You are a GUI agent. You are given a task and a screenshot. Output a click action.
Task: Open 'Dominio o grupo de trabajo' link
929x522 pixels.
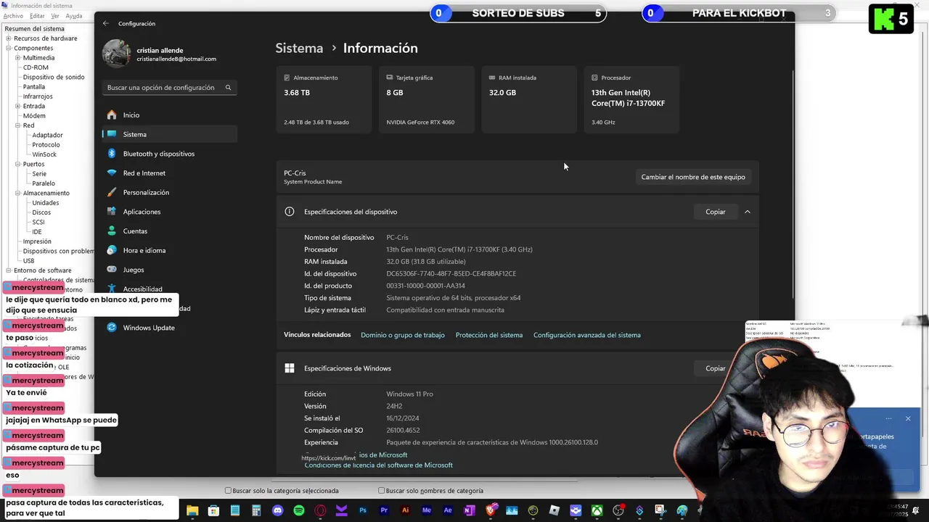click(x=403, y=335)
